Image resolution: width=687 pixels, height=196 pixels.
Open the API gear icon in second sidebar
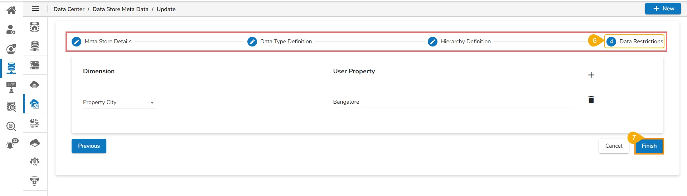[35, 162]
